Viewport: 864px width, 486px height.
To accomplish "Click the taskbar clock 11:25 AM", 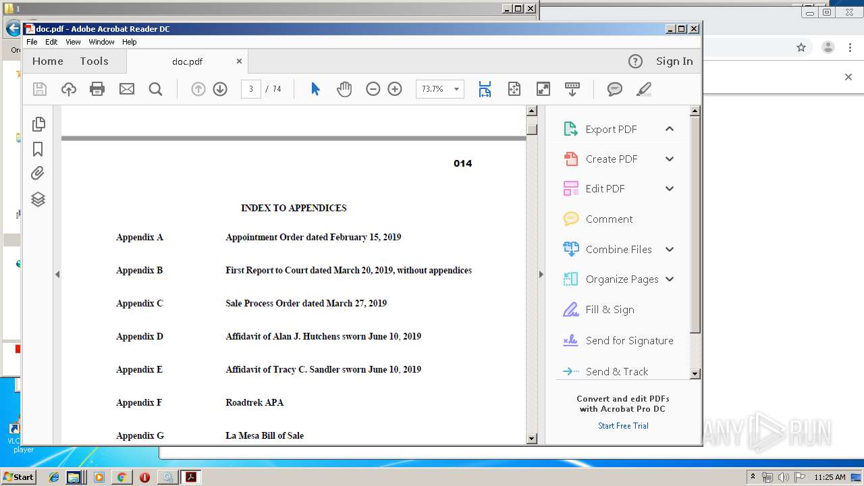I will 830,477.
